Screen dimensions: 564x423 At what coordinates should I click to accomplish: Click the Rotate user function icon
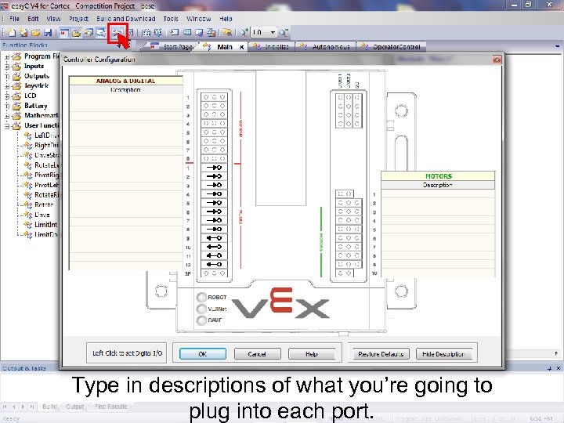pos(27,204)
